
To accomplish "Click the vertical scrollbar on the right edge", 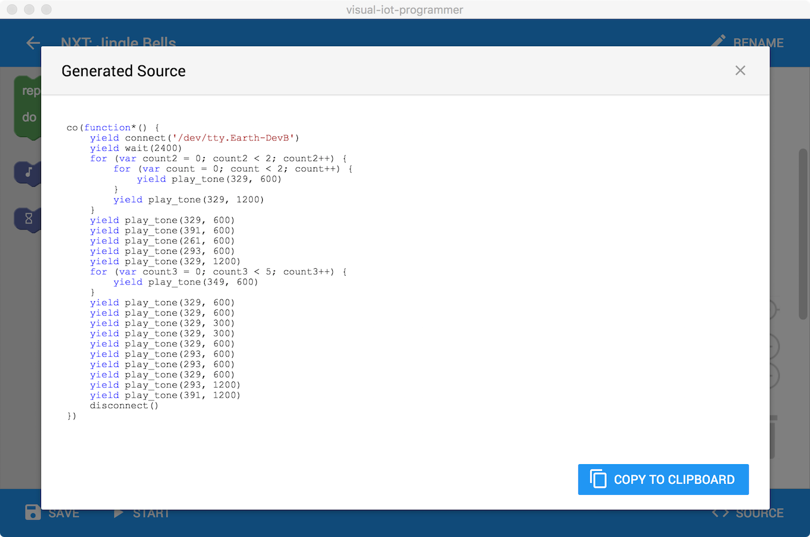I will [x=802, y=234].
